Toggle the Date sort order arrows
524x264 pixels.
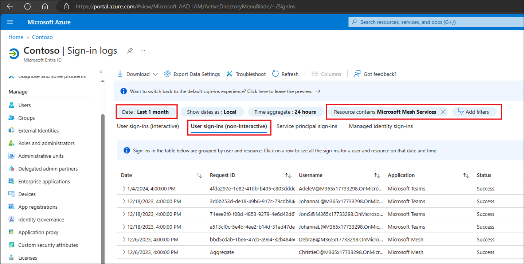[199, 175]
